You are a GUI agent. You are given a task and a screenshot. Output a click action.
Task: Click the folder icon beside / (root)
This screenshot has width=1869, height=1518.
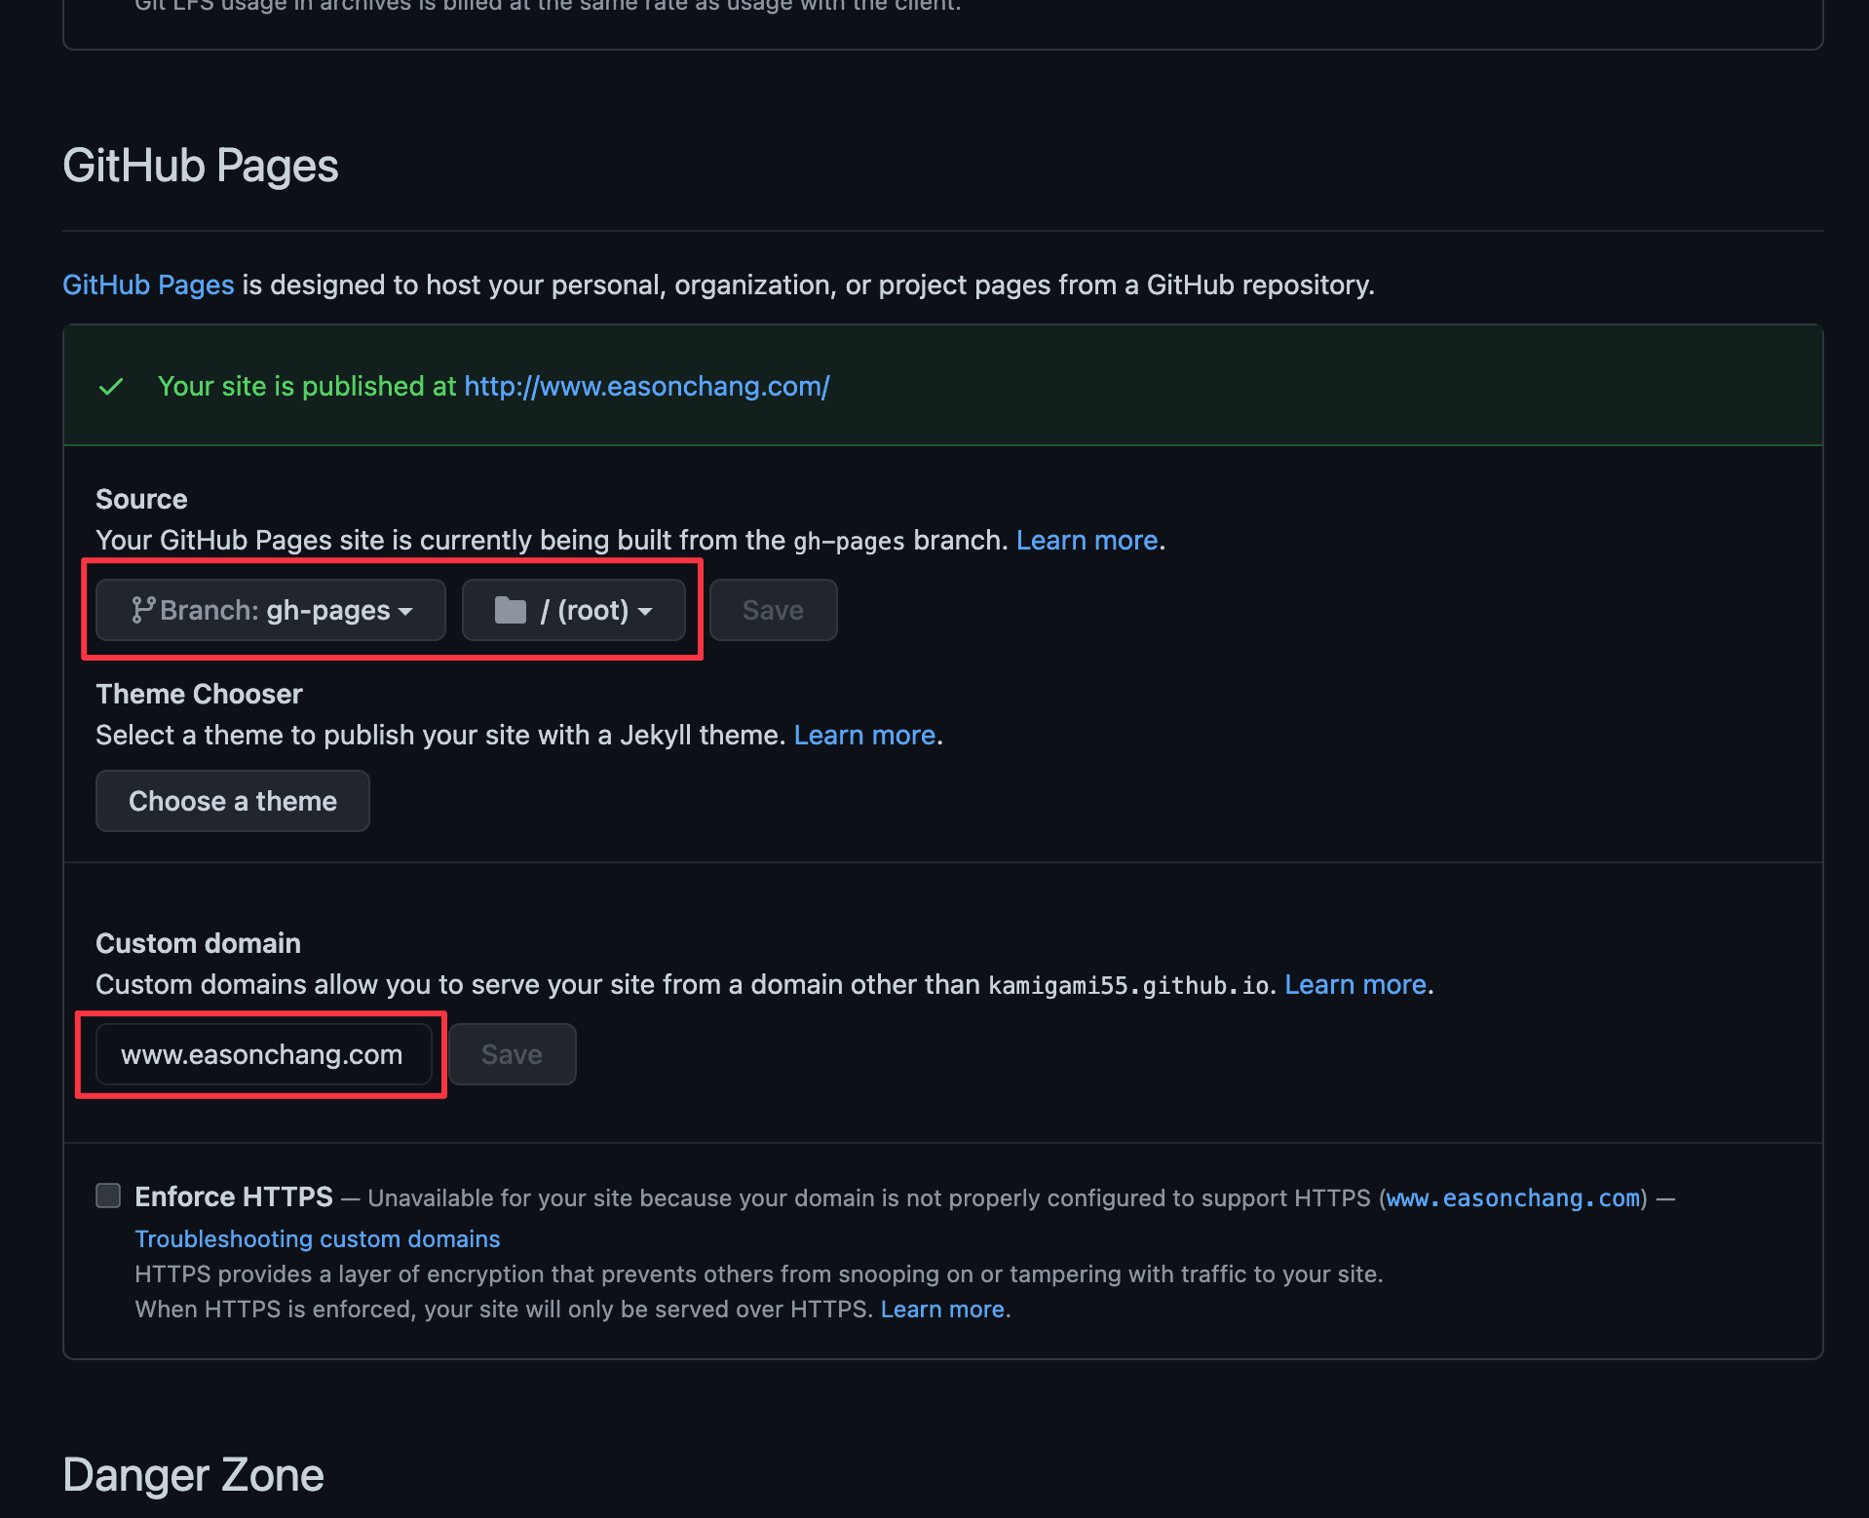(510, 610)
